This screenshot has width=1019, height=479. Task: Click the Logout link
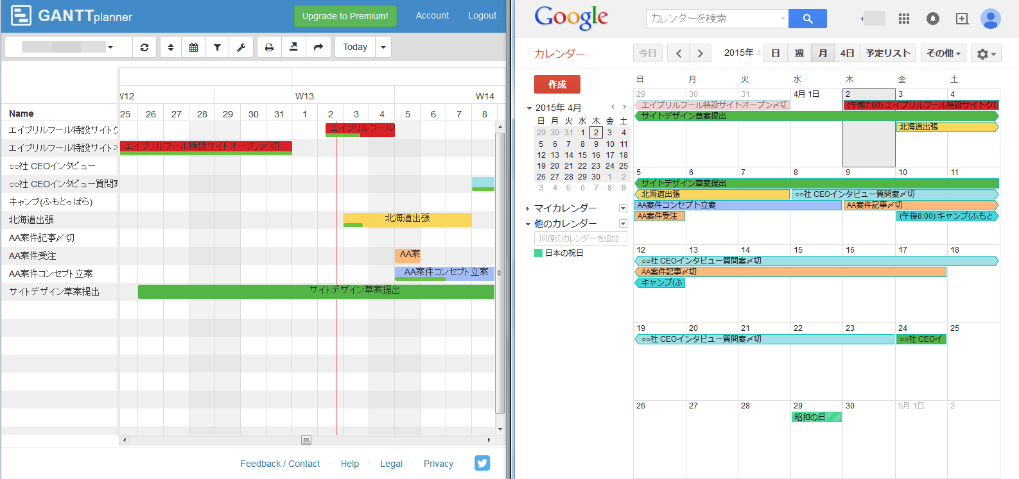tap(482, 15)
